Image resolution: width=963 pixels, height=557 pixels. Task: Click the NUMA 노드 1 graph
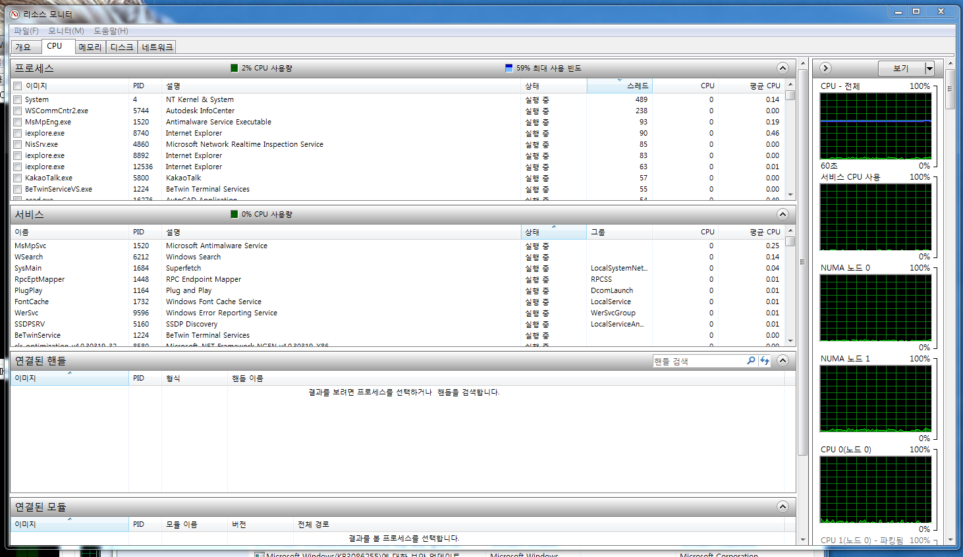(875, 398)
